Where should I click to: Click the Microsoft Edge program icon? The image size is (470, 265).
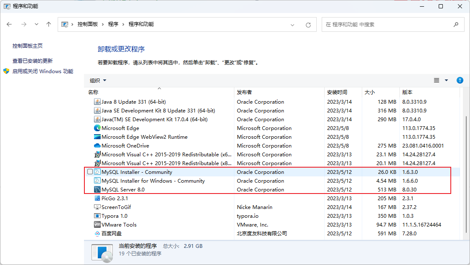(97, 128)
